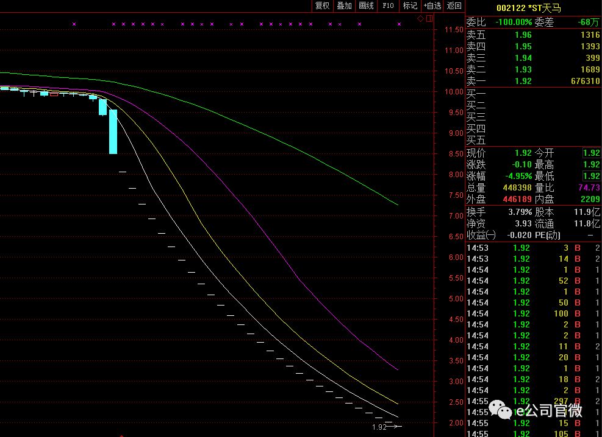The image size is (602, 437).
Task: Select the 卖三 row at 1.94
Action: pyautogui.click(x=533, y=58)
